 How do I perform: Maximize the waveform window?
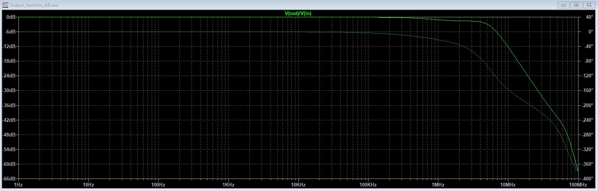click(x=576, y=5)
